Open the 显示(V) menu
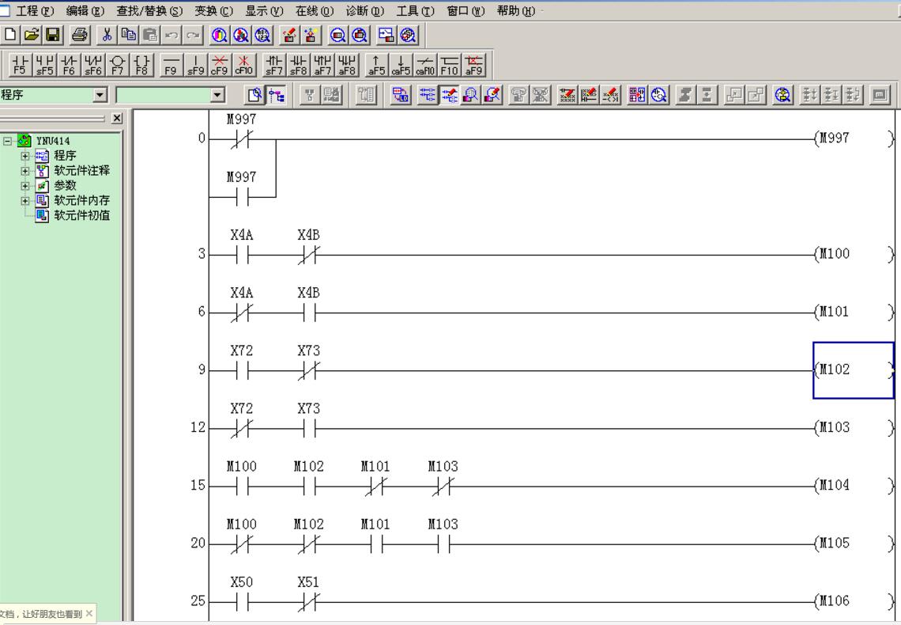Image resolution: width=901 pixels, height=625 pixels. pyautogui.click(x=264, y=11)
